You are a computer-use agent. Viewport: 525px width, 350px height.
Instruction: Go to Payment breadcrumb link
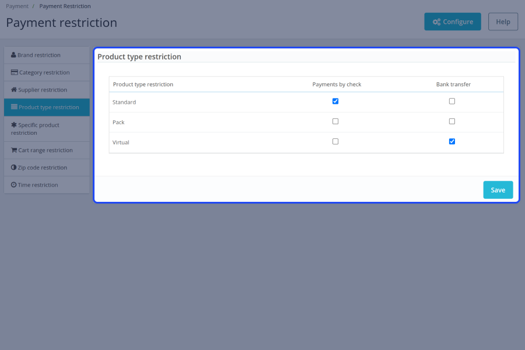[x=17, y=6]
